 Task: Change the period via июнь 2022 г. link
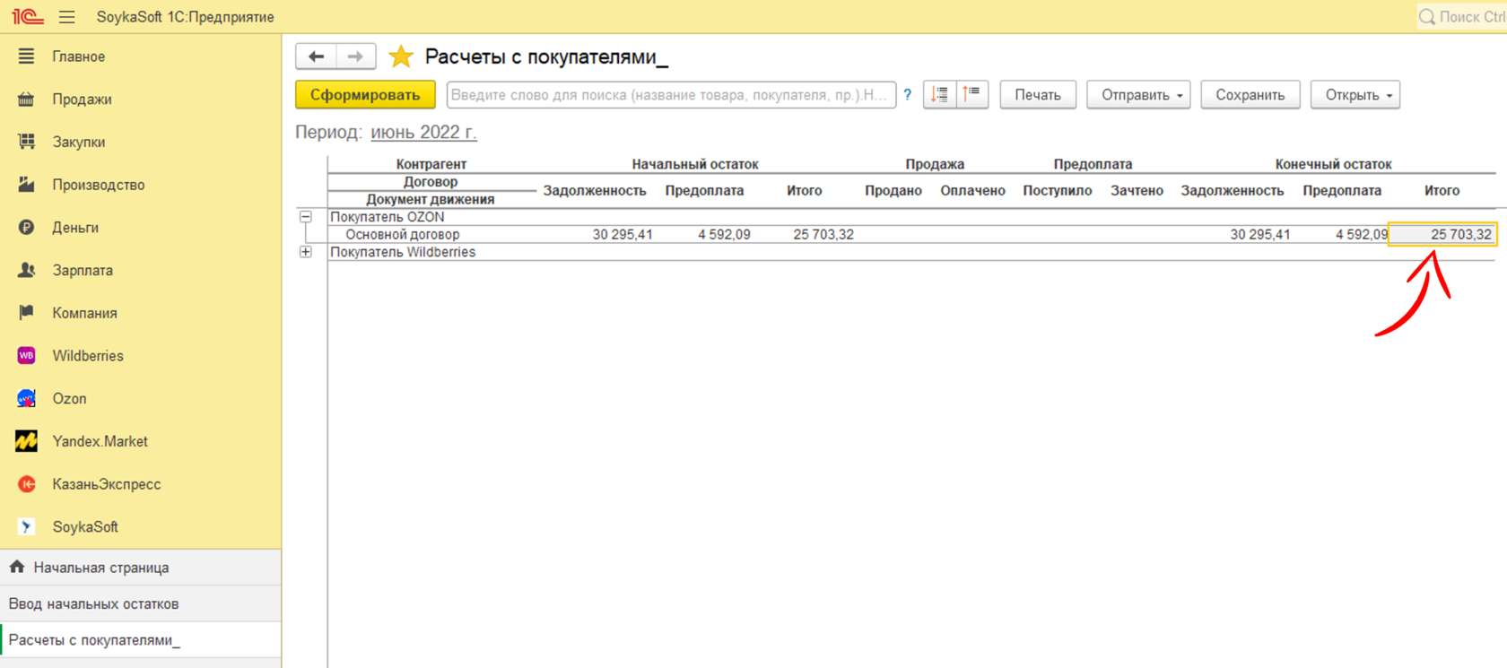(x=423, y=133)
